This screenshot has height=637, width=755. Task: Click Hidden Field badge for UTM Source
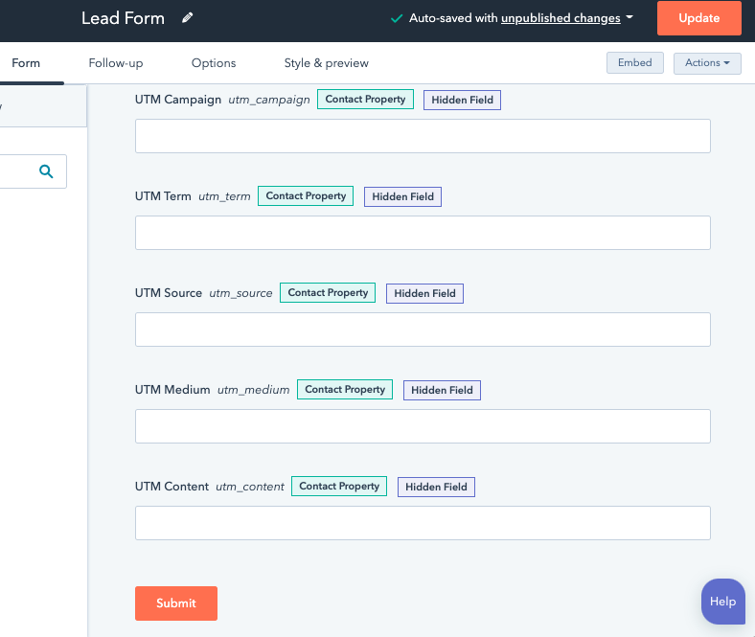click(424, 293)
